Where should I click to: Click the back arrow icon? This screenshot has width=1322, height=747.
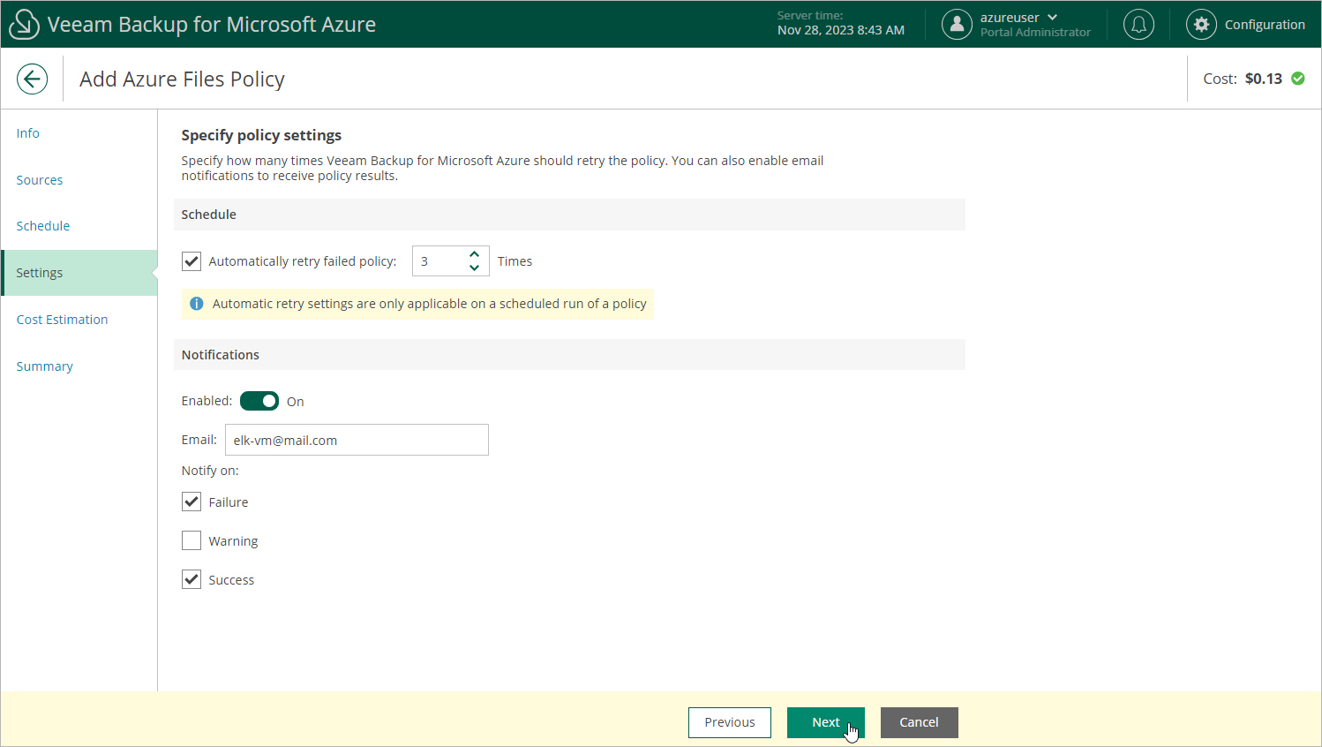(x=32, y=79)
